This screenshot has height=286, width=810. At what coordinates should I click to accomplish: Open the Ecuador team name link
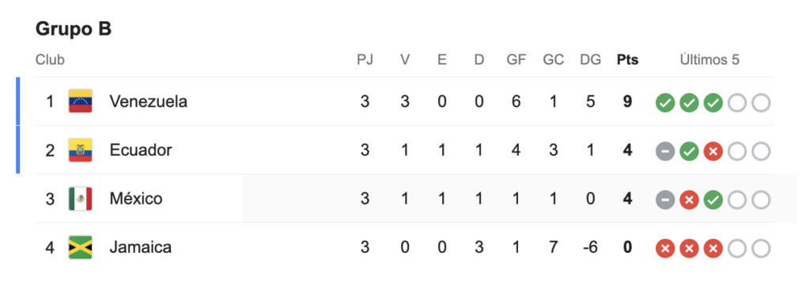141,150
